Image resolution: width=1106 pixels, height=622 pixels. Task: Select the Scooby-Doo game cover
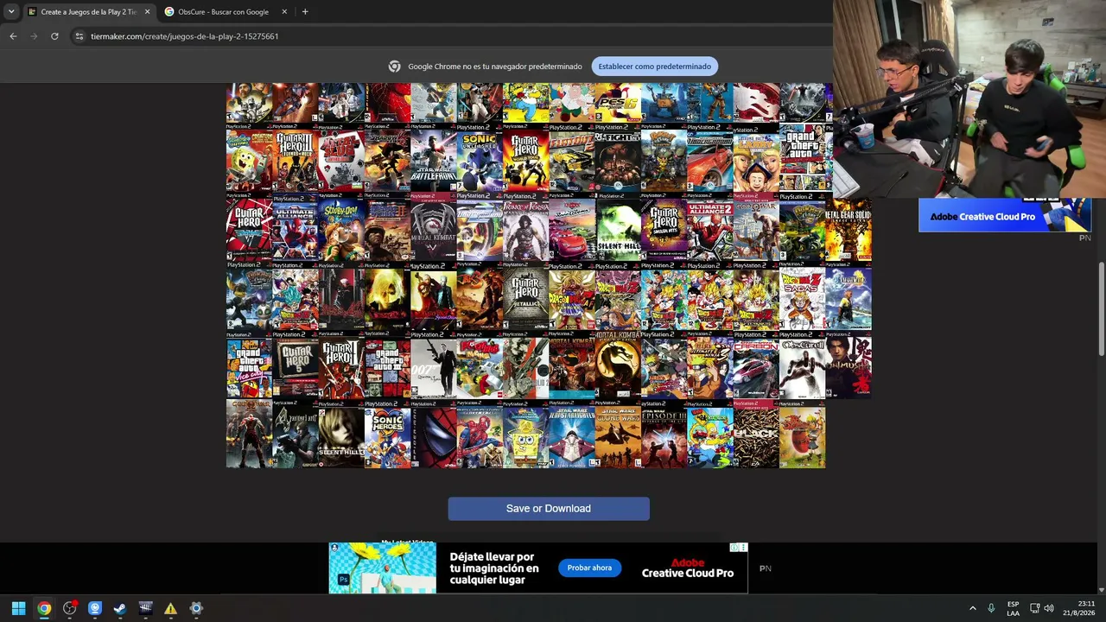point(341,227)
